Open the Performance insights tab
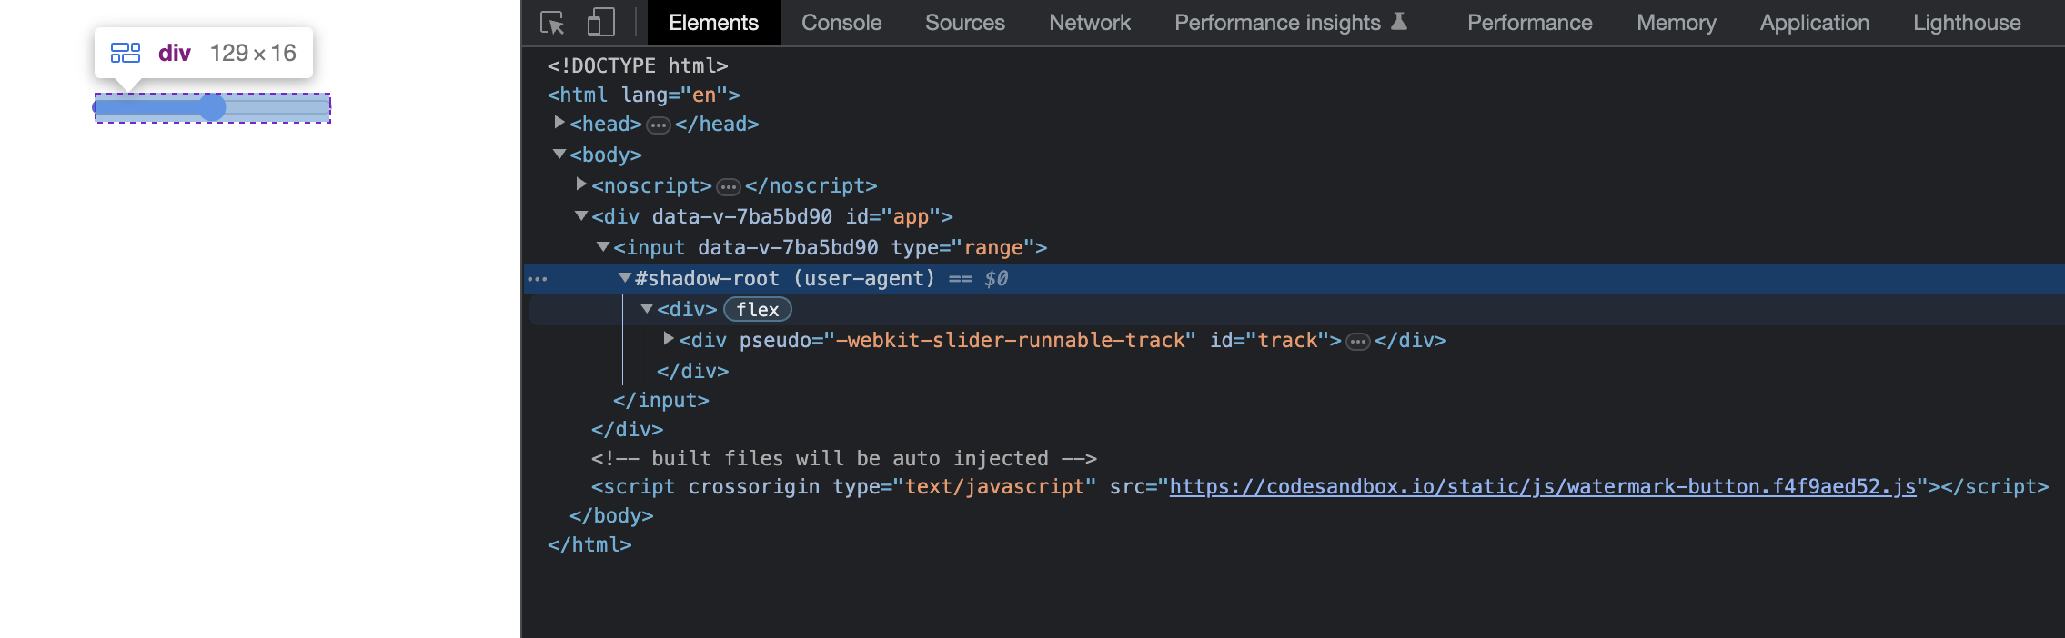 click(x=1292, y=23)
